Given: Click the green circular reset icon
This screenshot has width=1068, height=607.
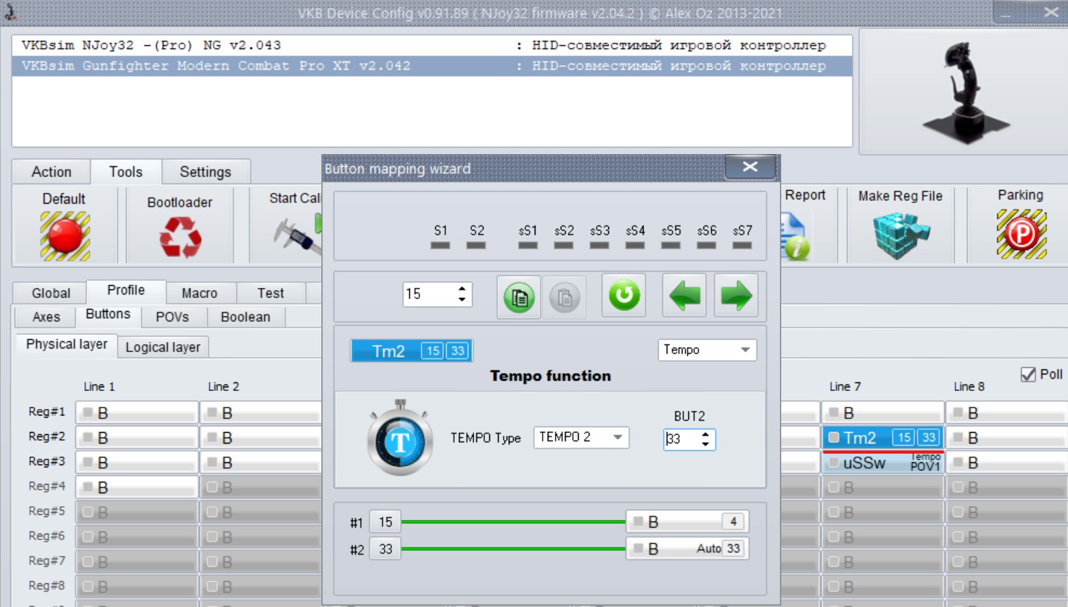Looking at the screenshot, I should coord(624,295).
